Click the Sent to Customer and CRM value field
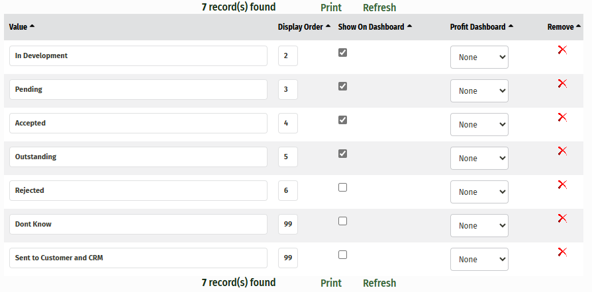Screen dimensions: 592x292 click(138, 258)
